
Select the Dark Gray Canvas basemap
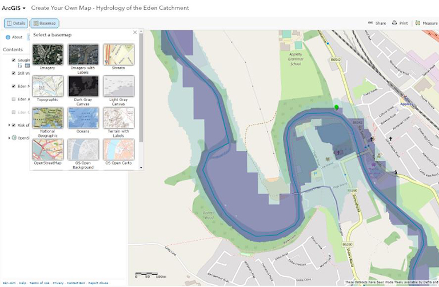[x=83, y=86]
